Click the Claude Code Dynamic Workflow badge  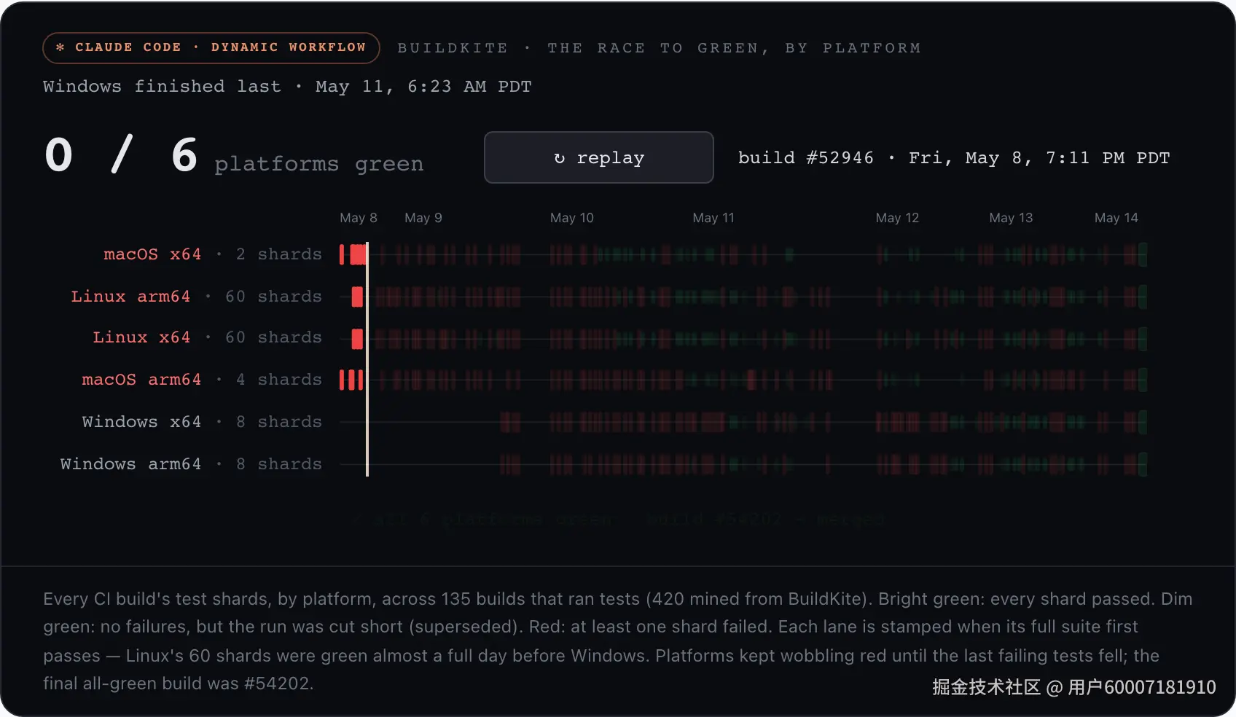tap(211, 47)
